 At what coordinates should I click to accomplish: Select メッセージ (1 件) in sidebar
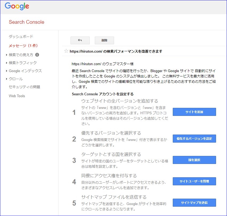[23, 46]
